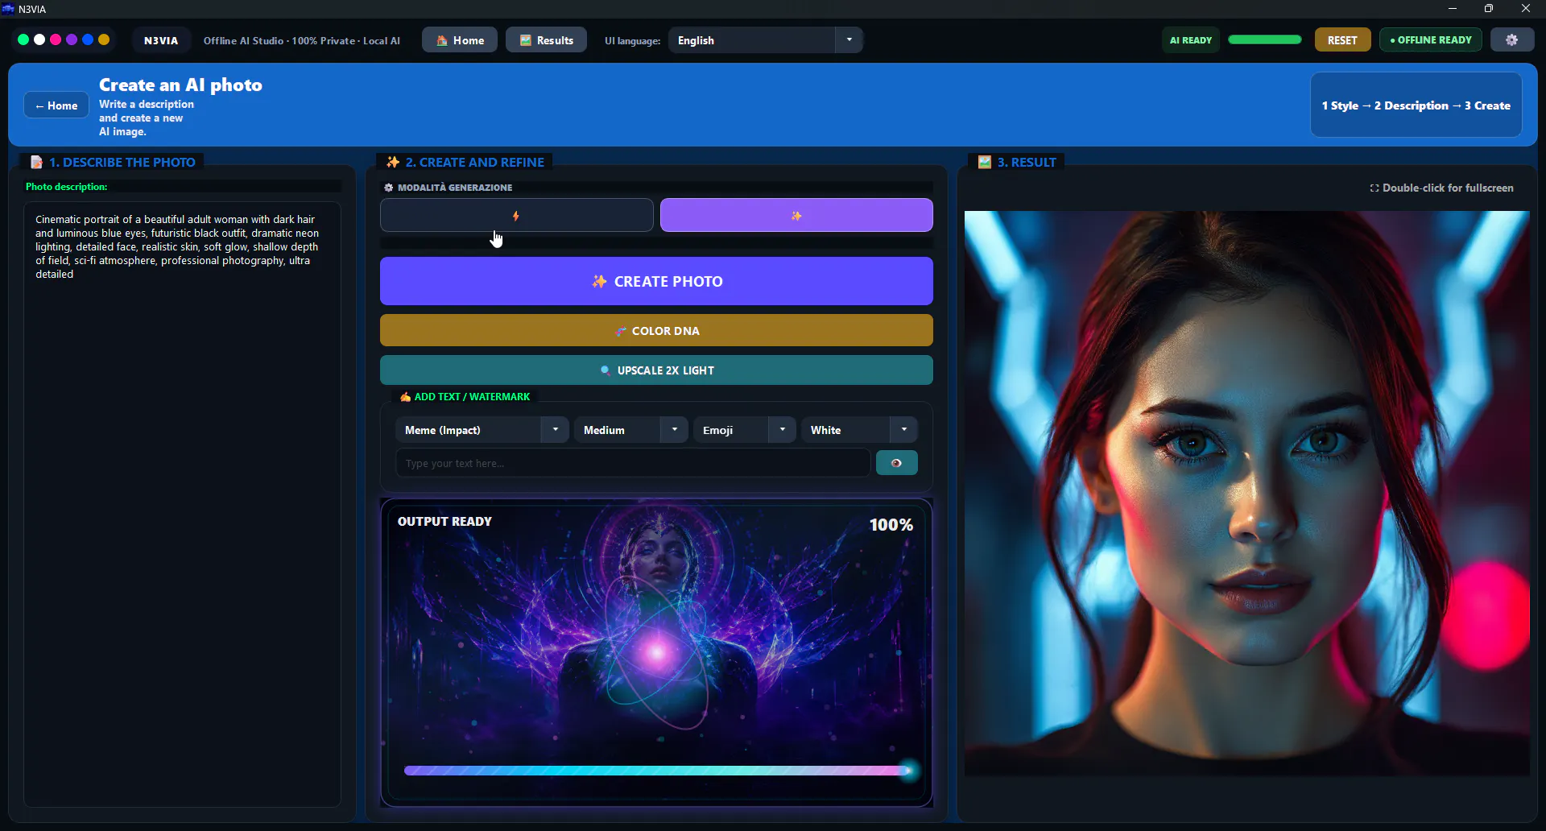The image size is (1546, 831).
Task: Open the Emoji dropdown
Action: coord(745,430)
